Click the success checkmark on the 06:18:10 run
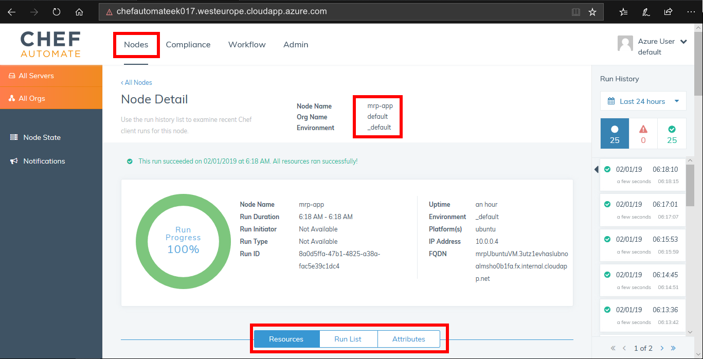 (608, 169)
